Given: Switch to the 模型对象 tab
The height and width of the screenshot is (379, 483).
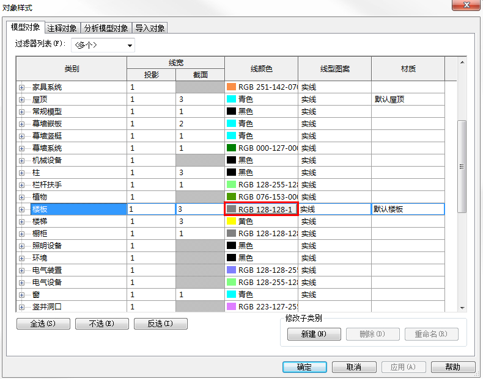Looking at the screenshot, I should 26,27.
